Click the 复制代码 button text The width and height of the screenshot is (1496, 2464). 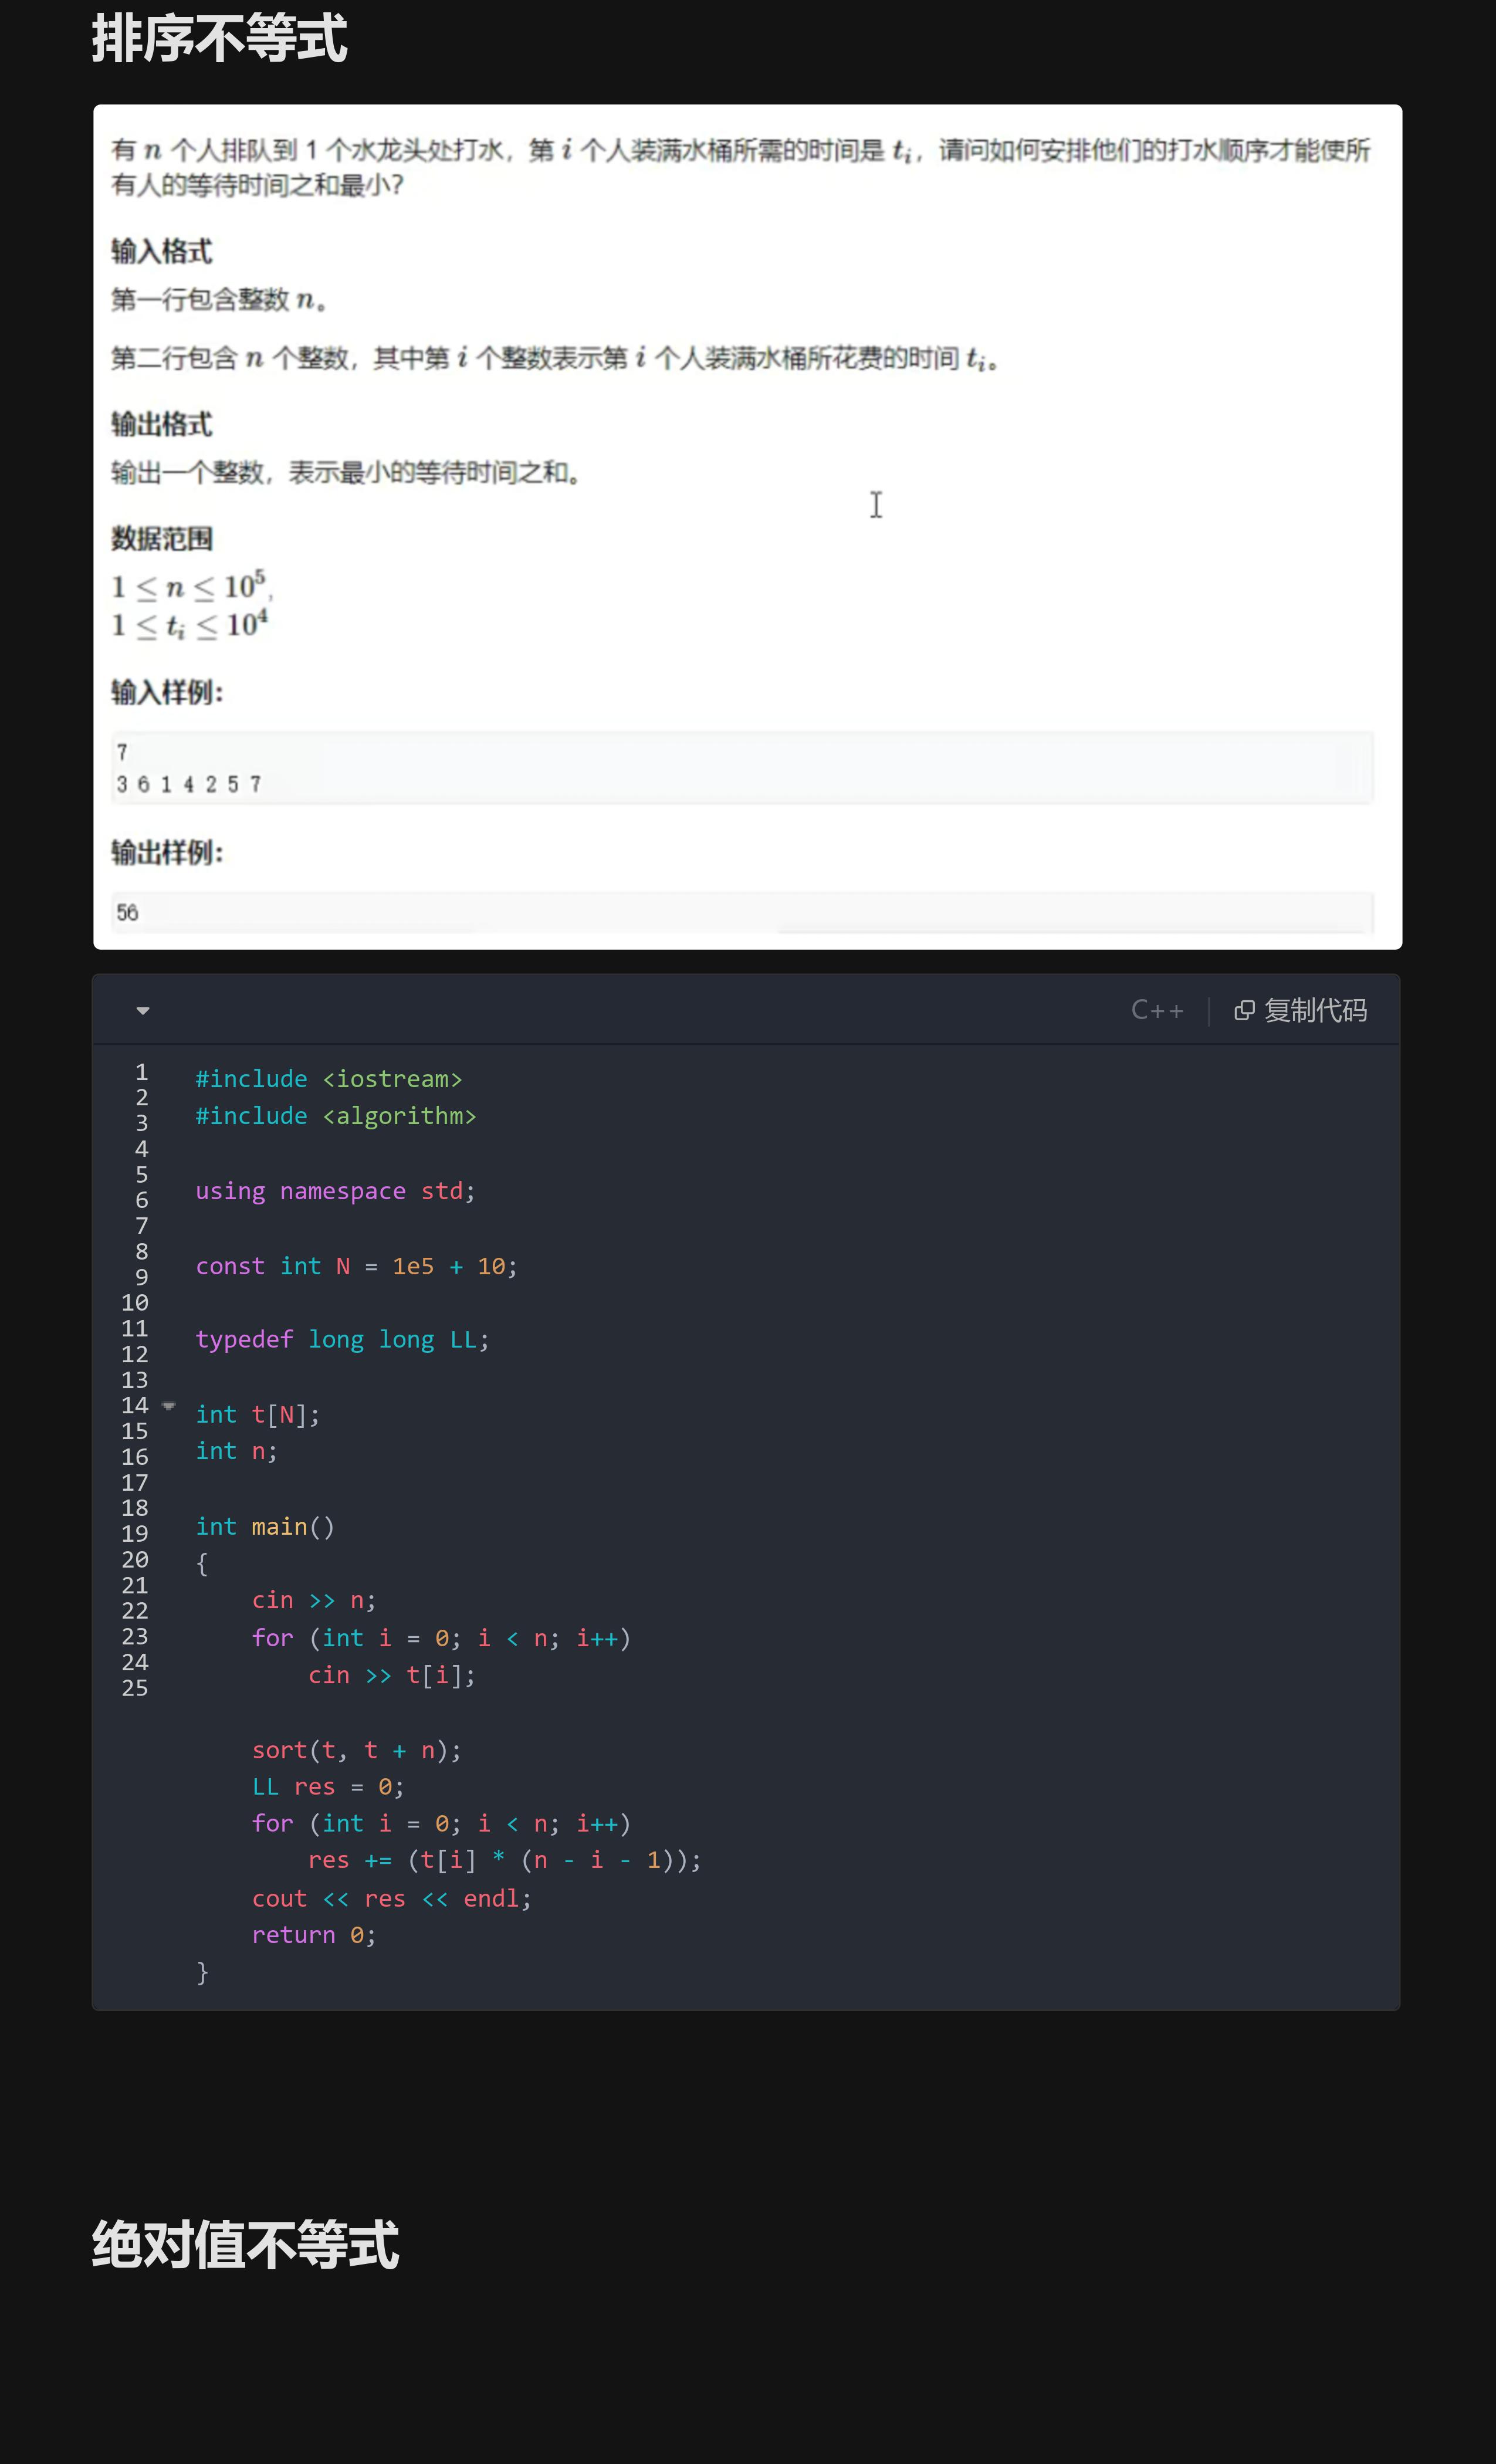(x=1315, y=1010)
